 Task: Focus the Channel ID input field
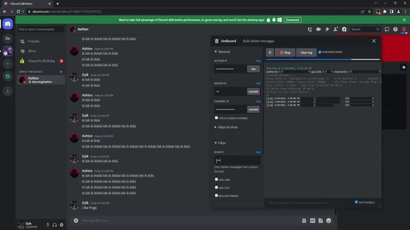(231, 109)
